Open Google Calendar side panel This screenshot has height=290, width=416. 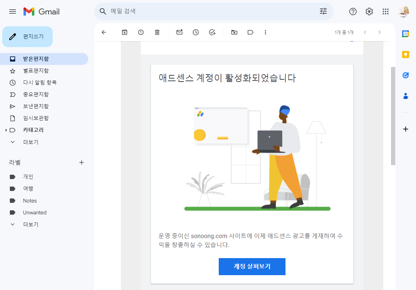point(405,34)
